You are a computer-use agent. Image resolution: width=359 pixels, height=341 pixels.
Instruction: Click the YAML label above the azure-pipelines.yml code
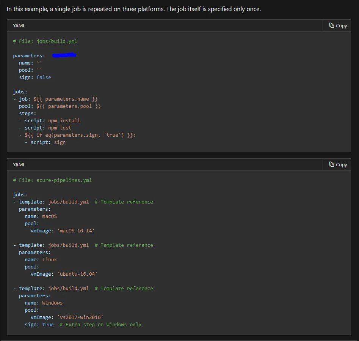[19, 164]
